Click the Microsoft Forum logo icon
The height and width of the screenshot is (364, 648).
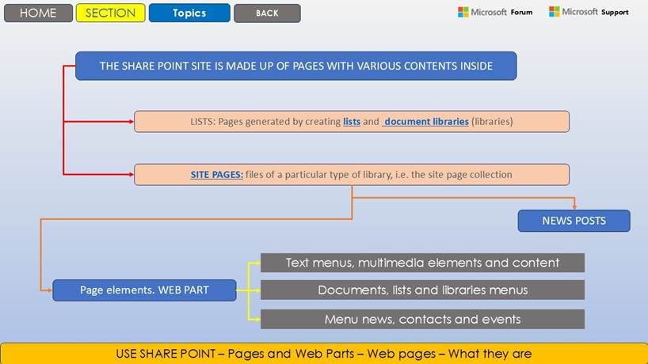pyautogui.click(x=463, y=12)
